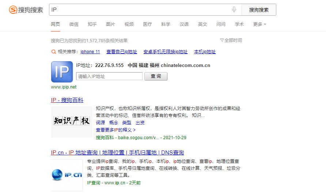Open the iphone 11 suggestion link
326x196 pixels.
[x=90, y=52]
